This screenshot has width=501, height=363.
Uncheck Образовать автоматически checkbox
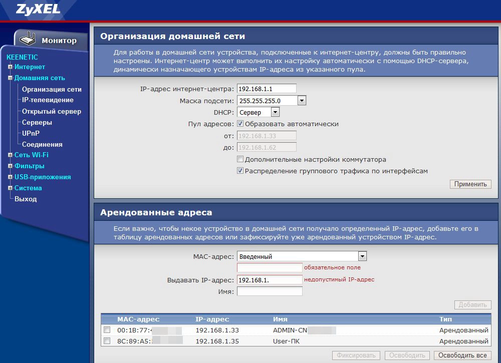[240, 124]
